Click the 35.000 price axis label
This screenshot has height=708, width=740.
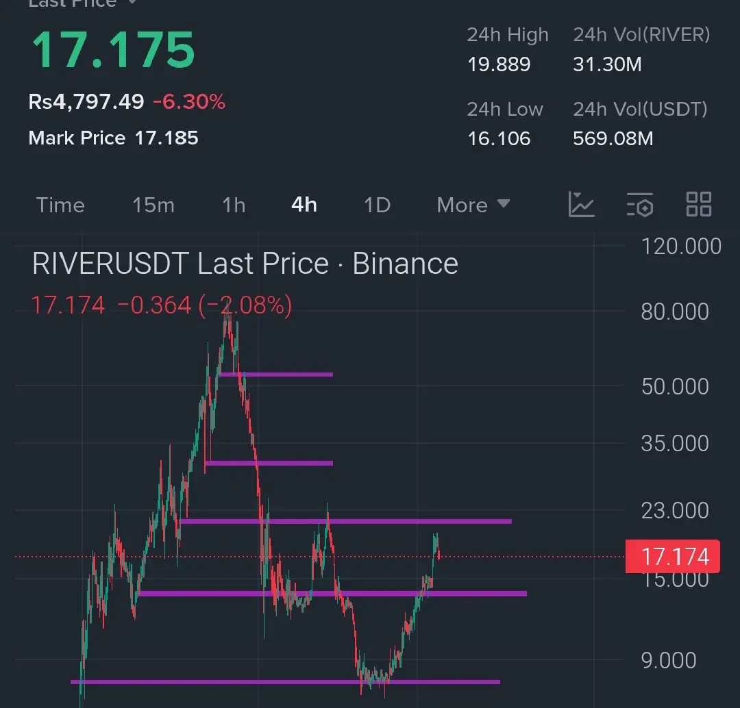[675, 444]
